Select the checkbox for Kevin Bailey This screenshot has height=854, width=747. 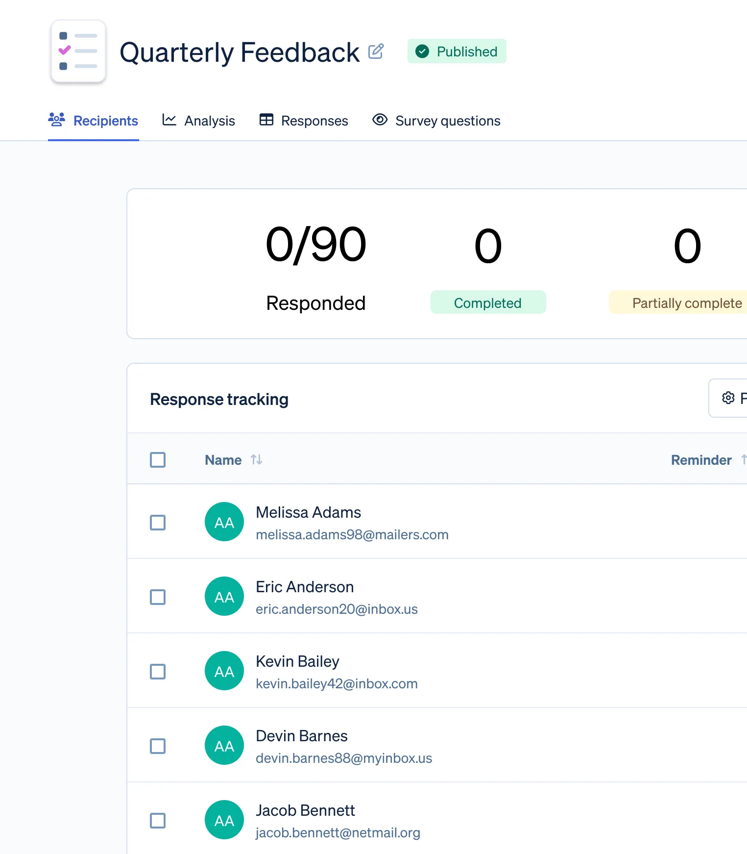(x=158, y=672)
